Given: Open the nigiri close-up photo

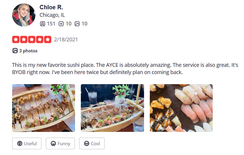Looking at the screenshot, I should [181, 108].
